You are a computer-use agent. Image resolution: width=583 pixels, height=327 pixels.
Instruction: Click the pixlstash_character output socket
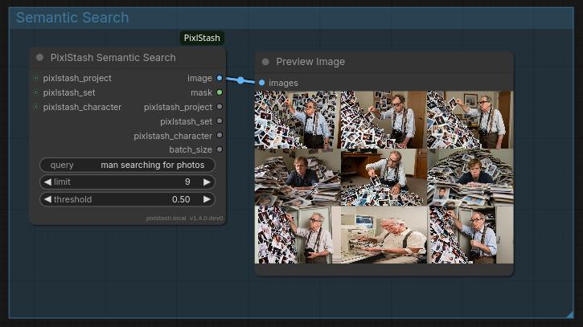220,135
